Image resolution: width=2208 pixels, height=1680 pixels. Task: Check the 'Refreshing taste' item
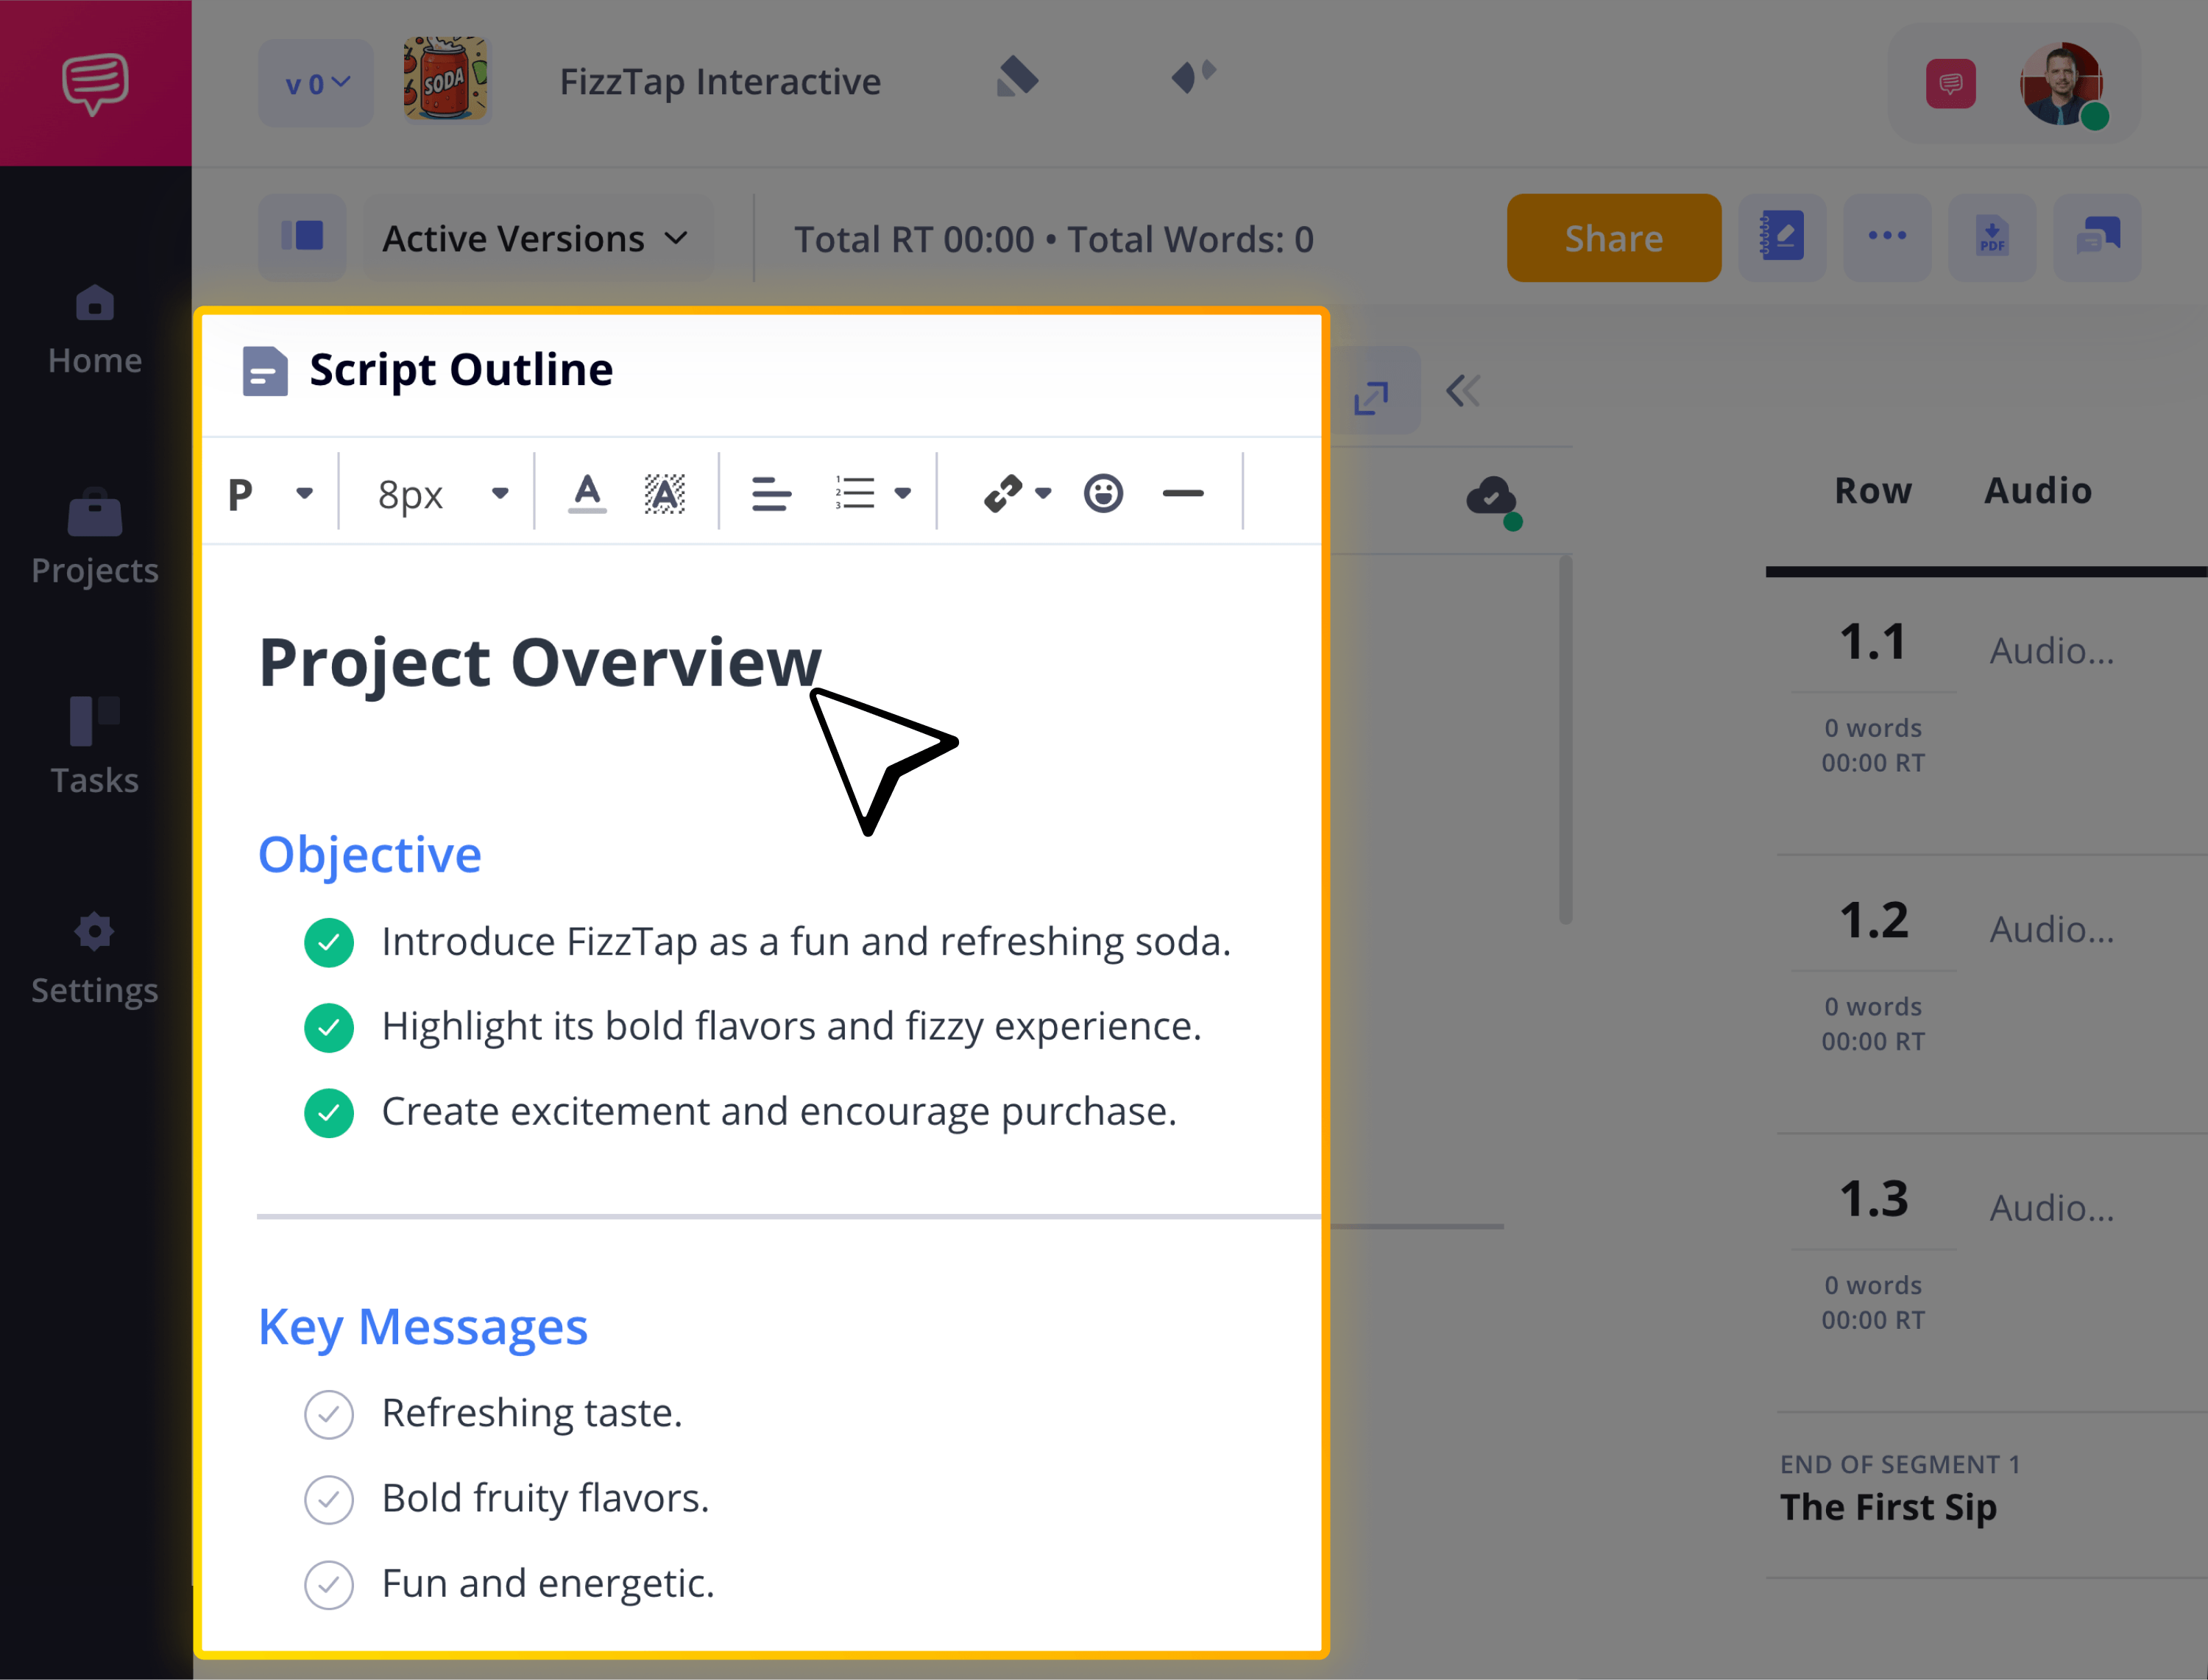(329, 1414)
